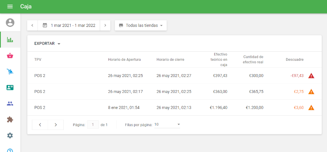Open the hamburger menu
The width and height of the screenshot is (327, 152).
[x=10, y=7]
